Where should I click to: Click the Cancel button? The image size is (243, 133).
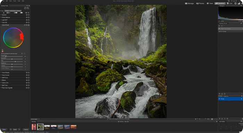point(26,130)
